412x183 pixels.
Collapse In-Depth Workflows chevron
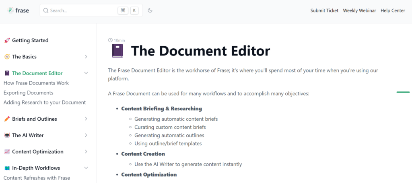[86, 168]
